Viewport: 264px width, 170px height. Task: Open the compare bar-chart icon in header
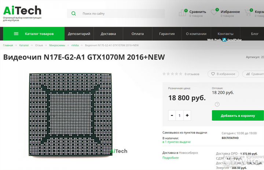click(x=183, y=12)
